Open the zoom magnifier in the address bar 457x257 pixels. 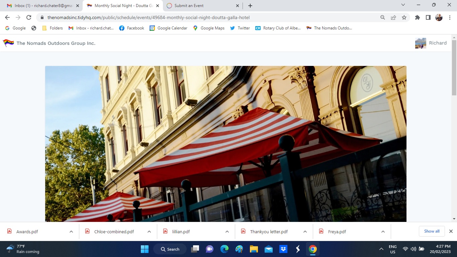pyautogui.click(x=383, y=17)
